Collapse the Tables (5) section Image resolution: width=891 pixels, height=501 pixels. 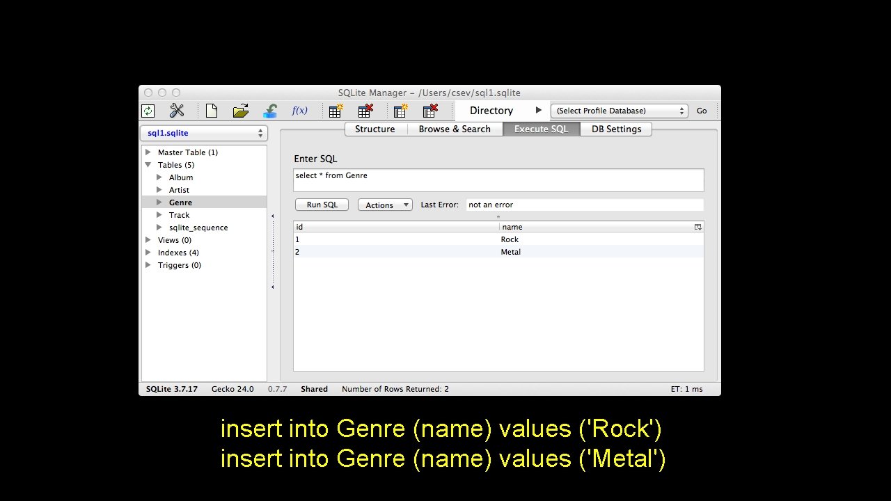pos(148,165)
